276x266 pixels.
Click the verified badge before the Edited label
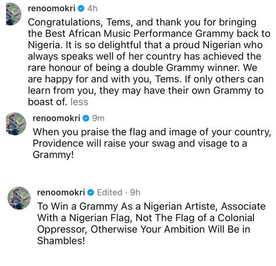point(91,192)
